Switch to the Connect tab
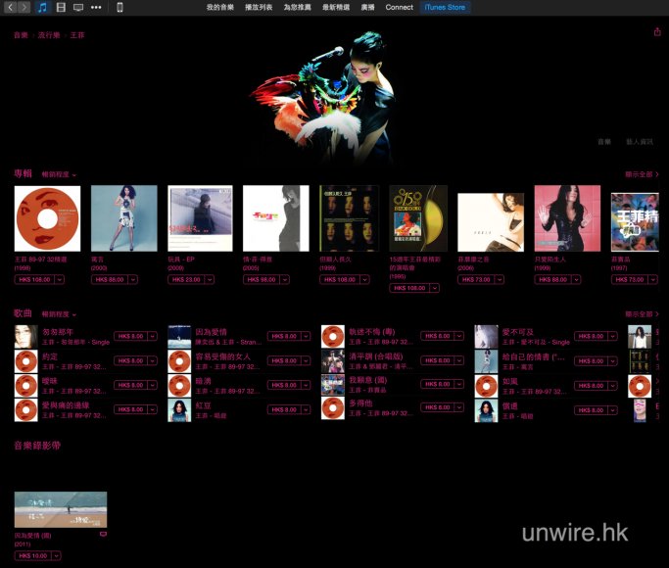 point(399,7)
